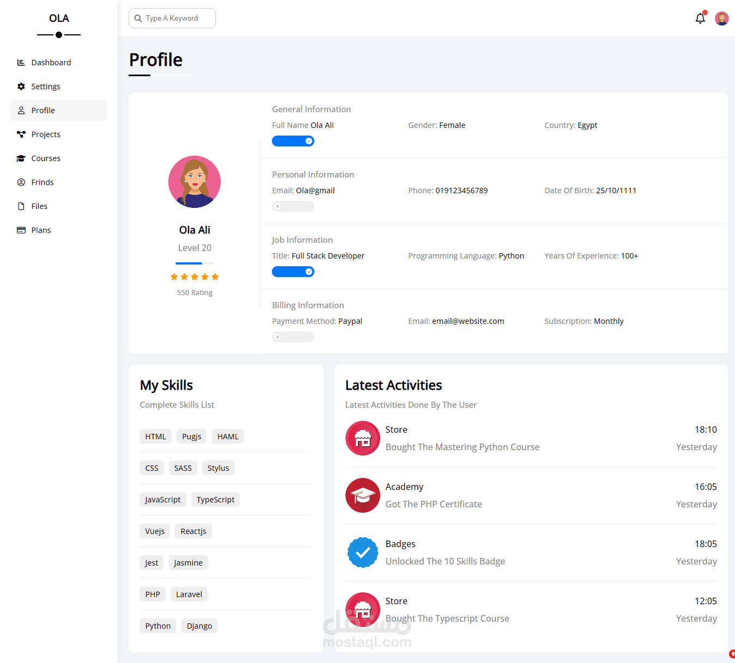Click the Courses graduation cap icon

[x=21, y=158]
